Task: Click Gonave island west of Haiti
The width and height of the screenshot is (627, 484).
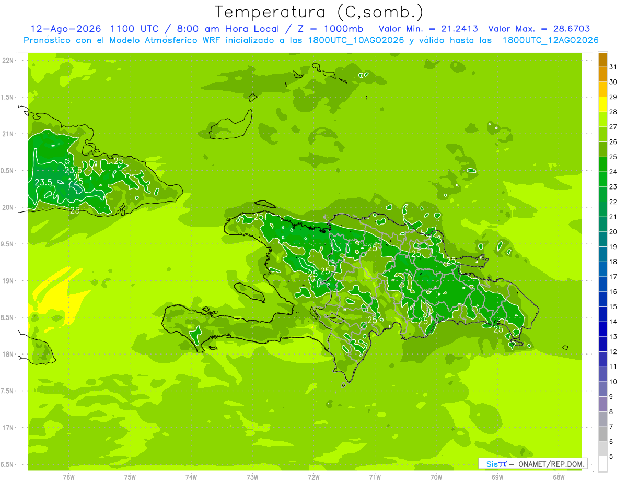Action: click(251, 293)
